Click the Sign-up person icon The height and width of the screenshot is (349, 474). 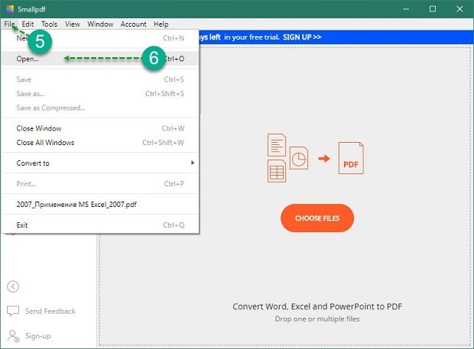click(13, 335)
